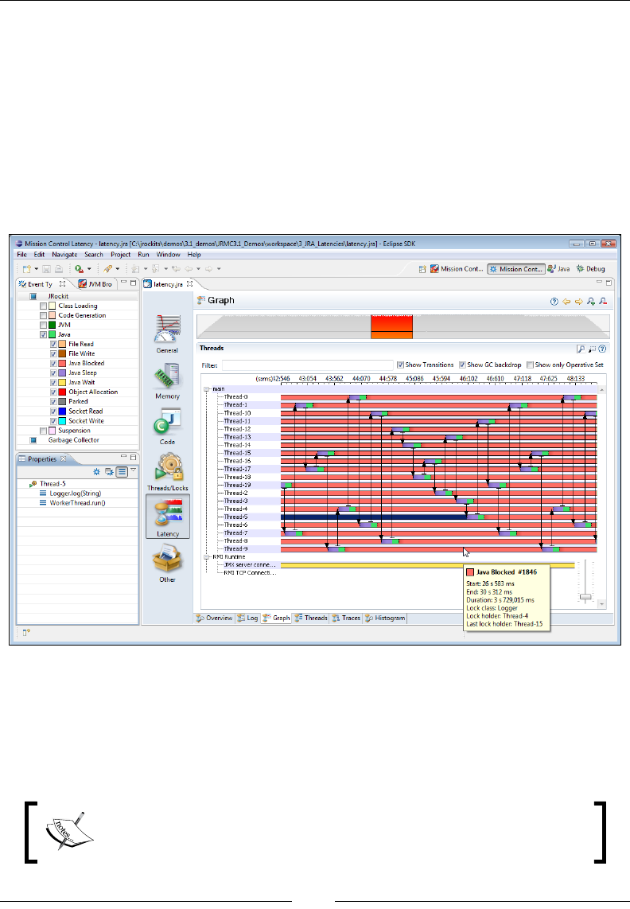This screenshot has height=909, width=630.
Task: Click the Open Perspective icon
Action: click(422, 269)
